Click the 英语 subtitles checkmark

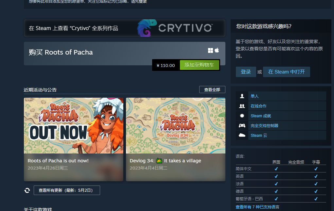coord(316,176)
